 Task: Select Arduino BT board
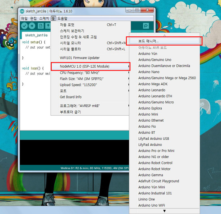click(164, 132)
